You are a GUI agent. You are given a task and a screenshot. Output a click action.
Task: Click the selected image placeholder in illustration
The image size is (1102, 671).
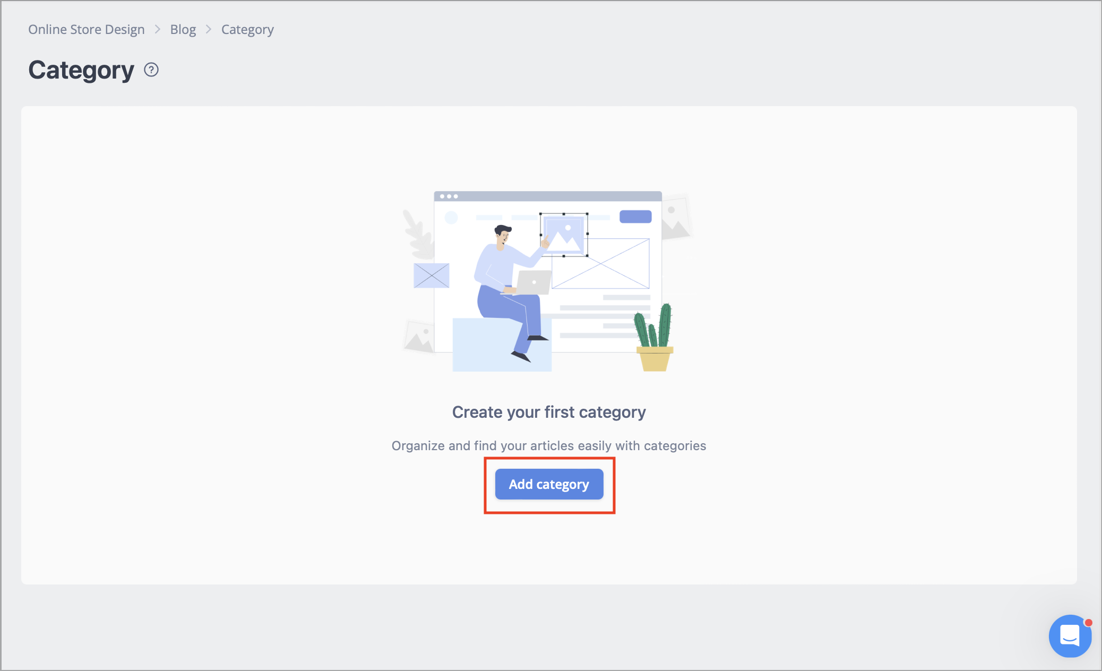(564, 235)
